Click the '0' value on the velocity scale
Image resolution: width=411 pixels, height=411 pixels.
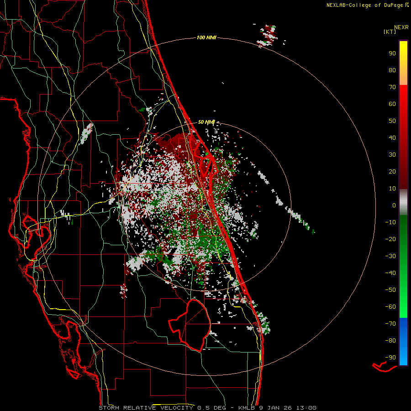(394, 205)
